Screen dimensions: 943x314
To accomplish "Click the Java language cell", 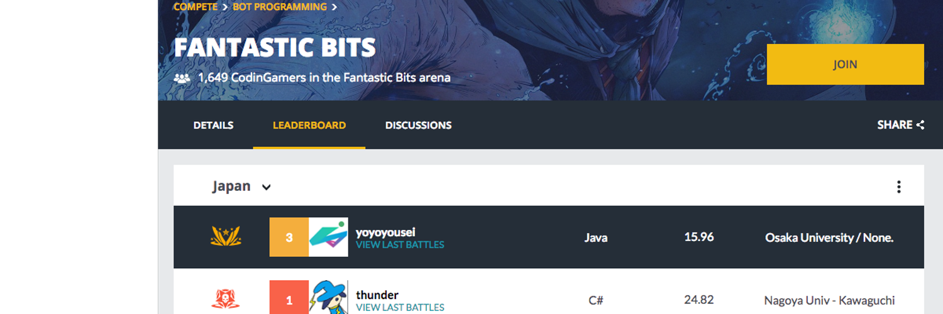I will pos(596,237).
